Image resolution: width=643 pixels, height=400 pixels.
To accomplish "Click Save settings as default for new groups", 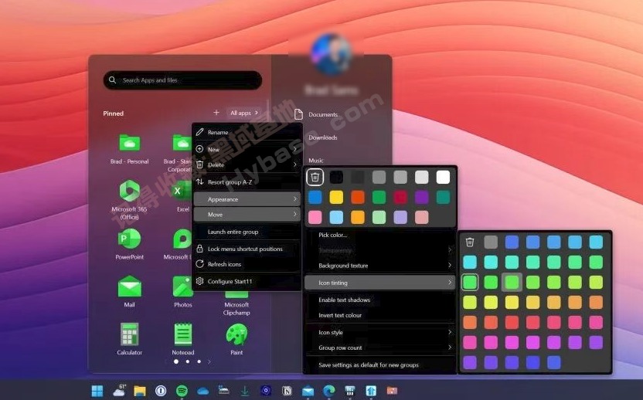I will tap(379, 364).
